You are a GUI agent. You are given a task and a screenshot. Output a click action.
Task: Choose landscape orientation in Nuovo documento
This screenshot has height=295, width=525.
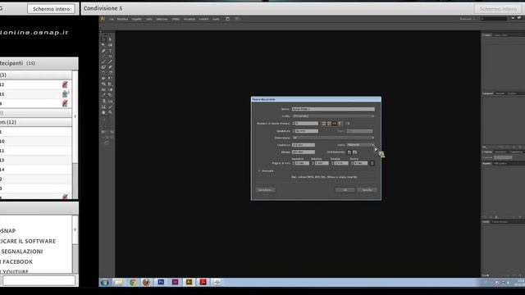[354, 152]
